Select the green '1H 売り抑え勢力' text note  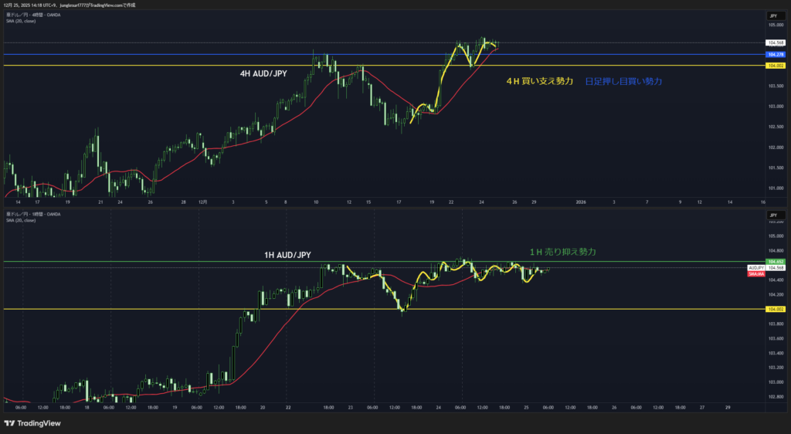click(562, 252)
